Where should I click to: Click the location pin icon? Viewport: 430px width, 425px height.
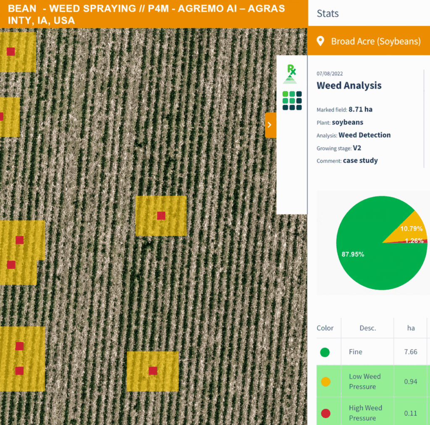click(320, 41)
